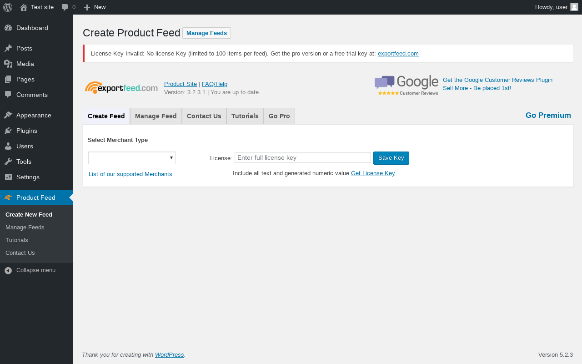Click the license key input field
The height and width of the screenshot is (364, 582).
pyautogui.click(x=303, y=157)
